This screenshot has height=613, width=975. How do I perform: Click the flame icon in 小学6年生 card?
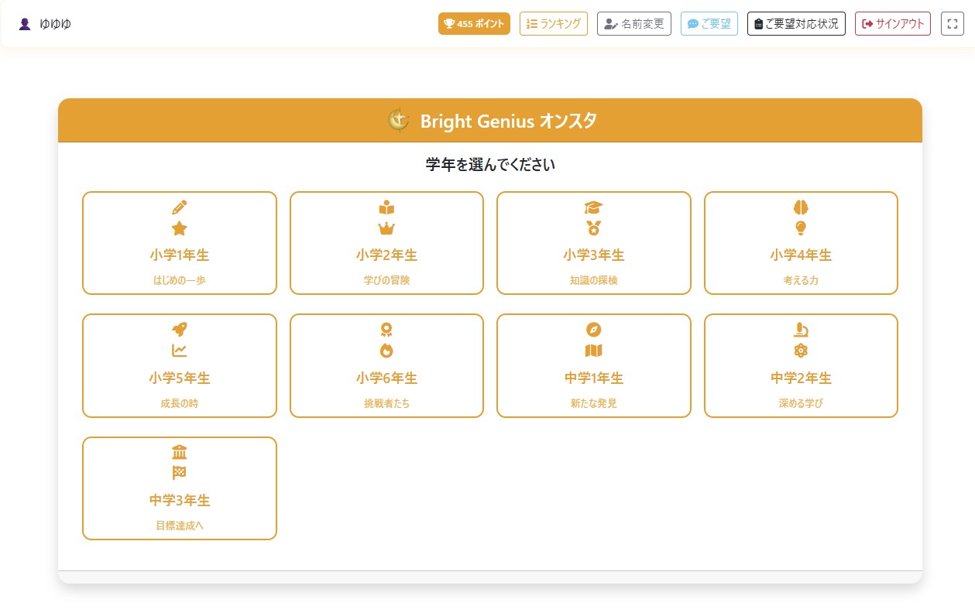click(386, 351)
